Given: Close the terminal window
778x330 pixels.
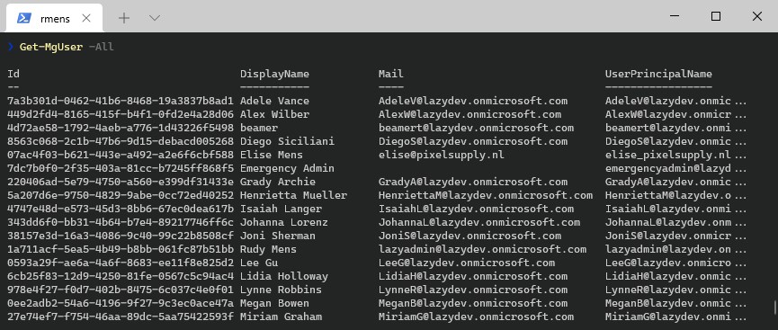Looking at the screenshot, I should point(756,16).
